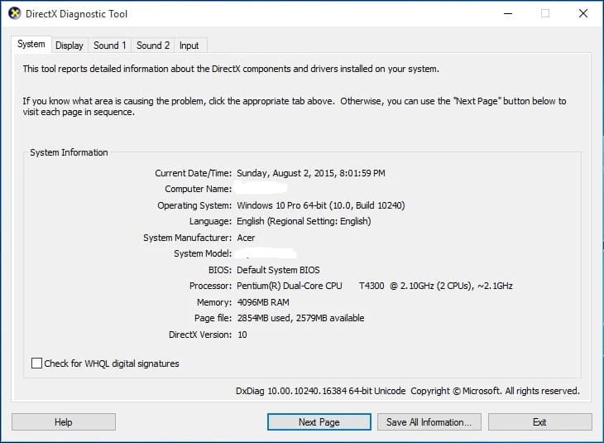Switch to the Display tab
Screen dimensions: 604x443
point(70,46)
